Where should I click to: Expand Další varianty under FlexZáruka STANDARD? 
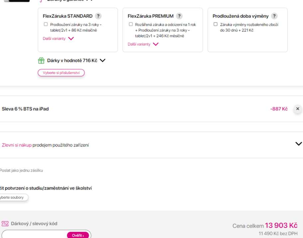click(x=58, y=38)
